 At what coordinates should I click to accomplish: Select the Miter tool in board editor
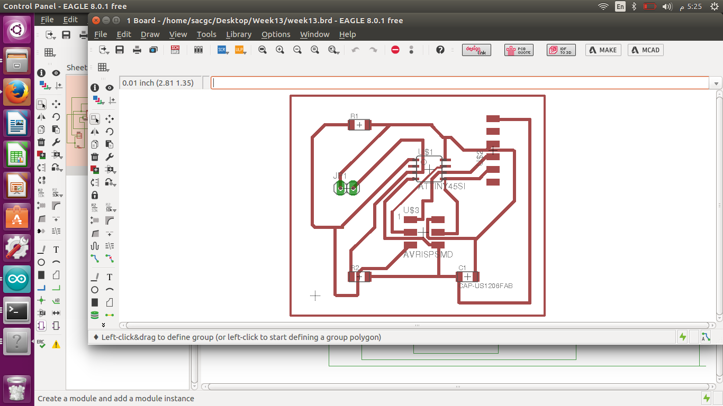pos(110,220)
